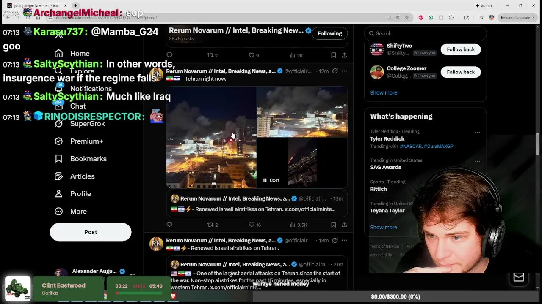Open quoted post under the Tehran video

pos(257,204)
